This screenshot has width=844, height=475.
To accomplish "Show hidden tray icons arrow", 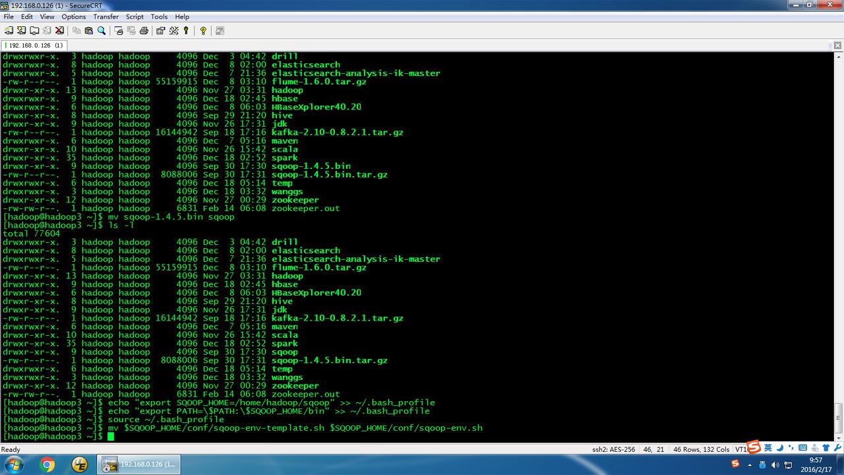I will [748, 464].
